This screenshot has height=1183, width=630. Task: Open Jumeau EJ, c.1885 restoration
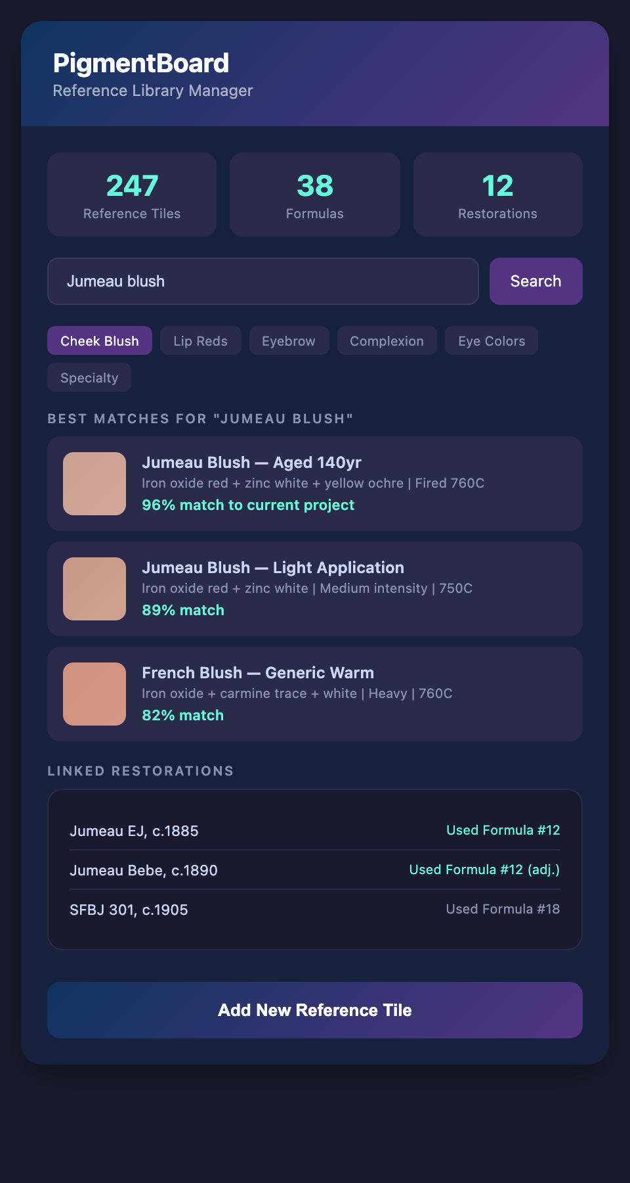coord(134,831)
